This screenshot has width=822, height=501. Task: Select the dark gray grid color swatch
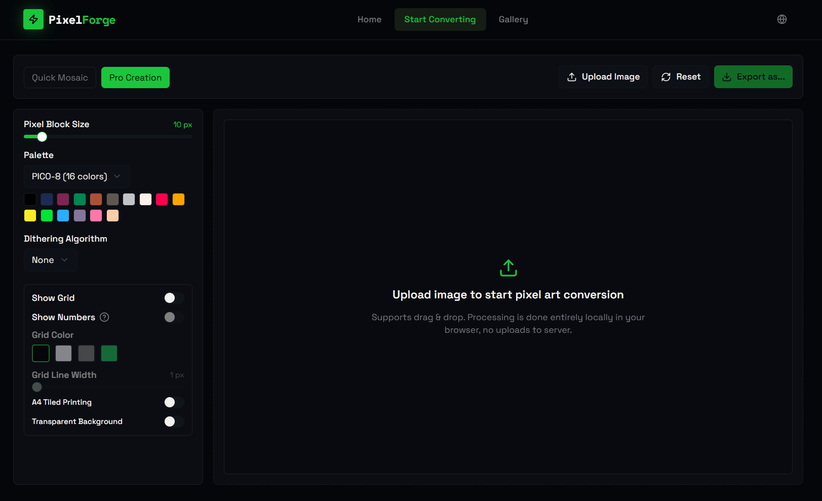coord(86,353)
